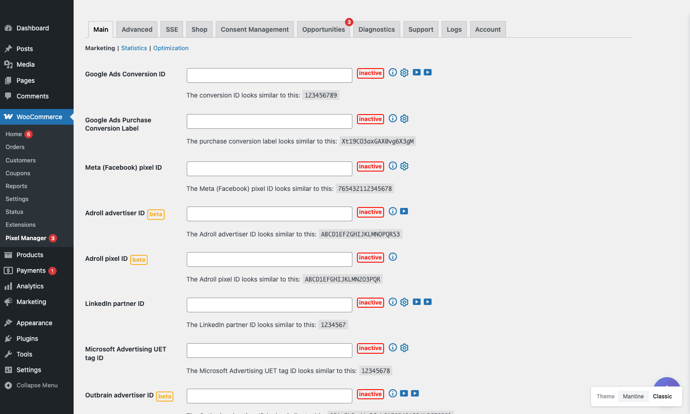
Task: Play first video for Outbrain advertiser ID
Action: pyautogui.click(x=404, y=393)
